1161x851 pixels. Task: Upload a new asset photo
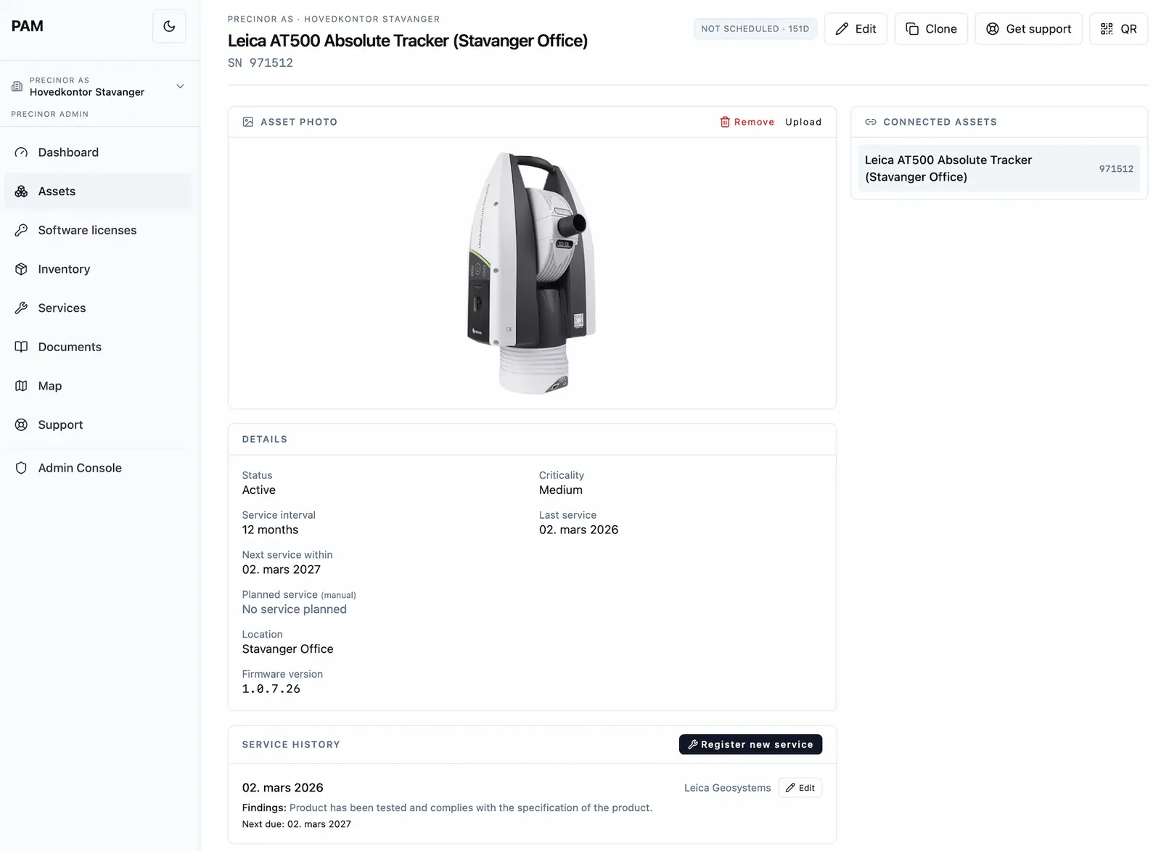pos(803,122)
